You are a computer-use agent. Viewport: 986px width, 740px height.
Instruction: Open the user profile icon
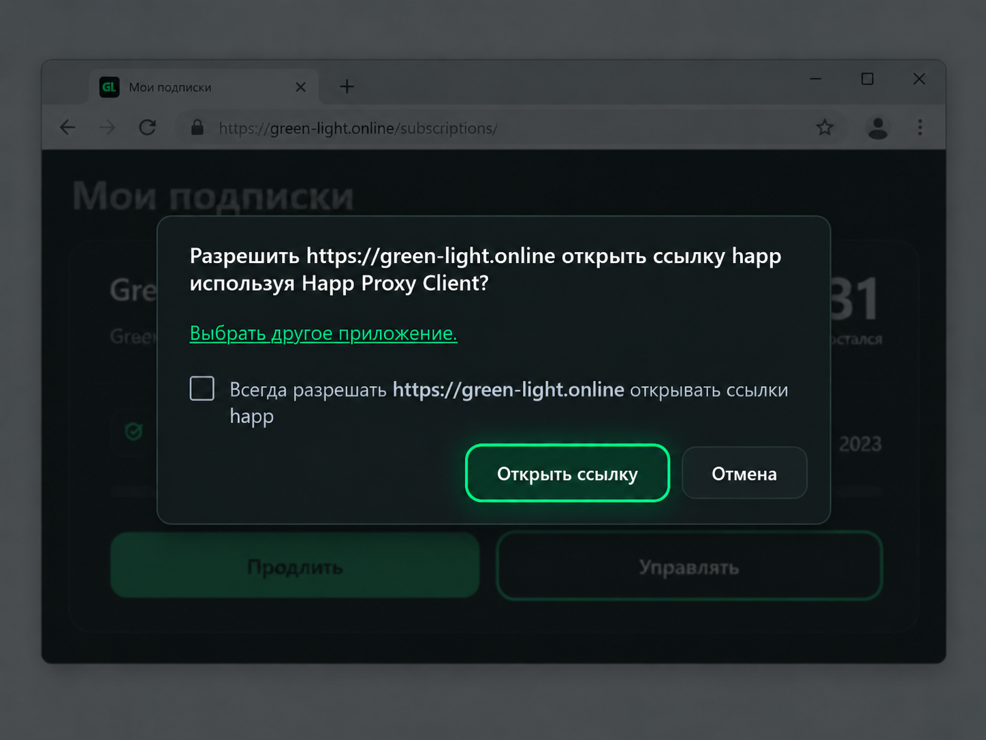pyautogui.click(x=878, y=127)
